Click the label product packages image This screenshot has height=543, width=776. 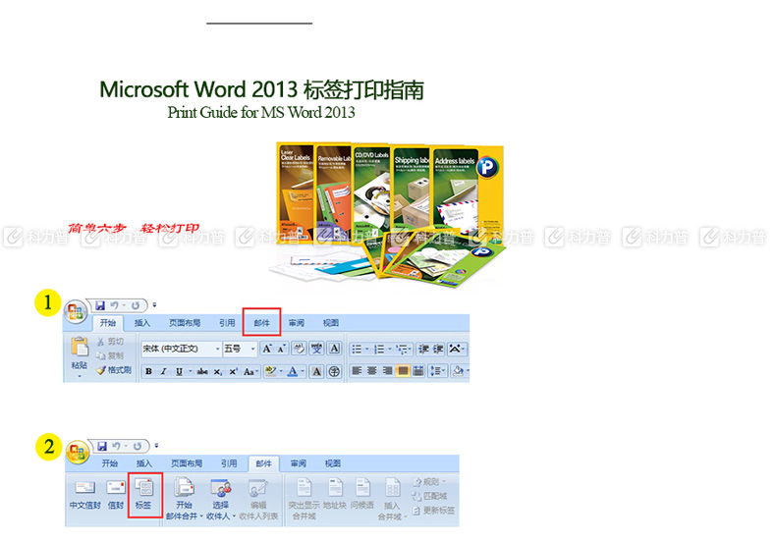click(389, 216)
